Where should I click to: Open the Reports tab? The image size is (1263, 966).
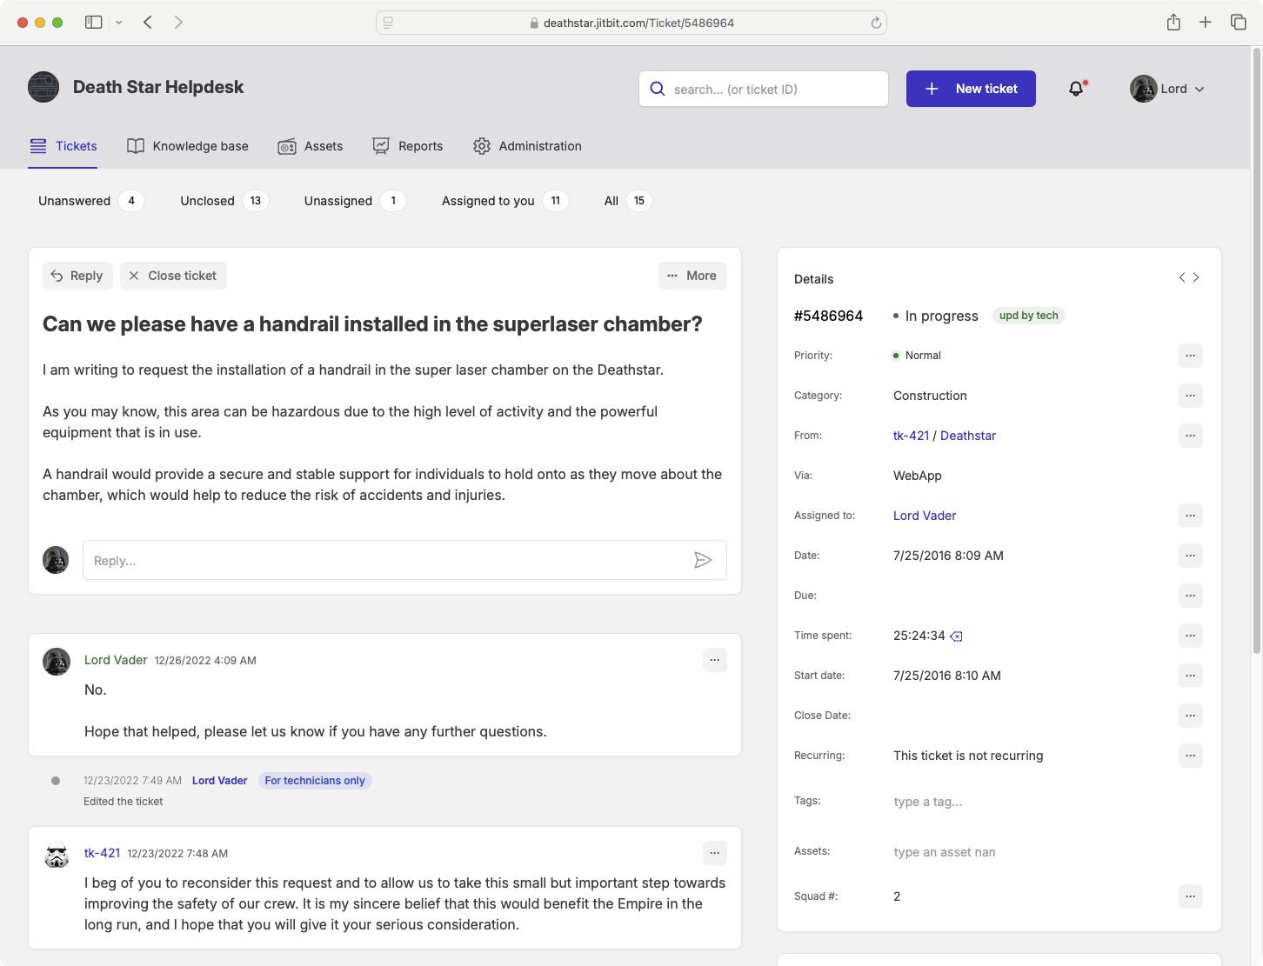tap(407, 146)
